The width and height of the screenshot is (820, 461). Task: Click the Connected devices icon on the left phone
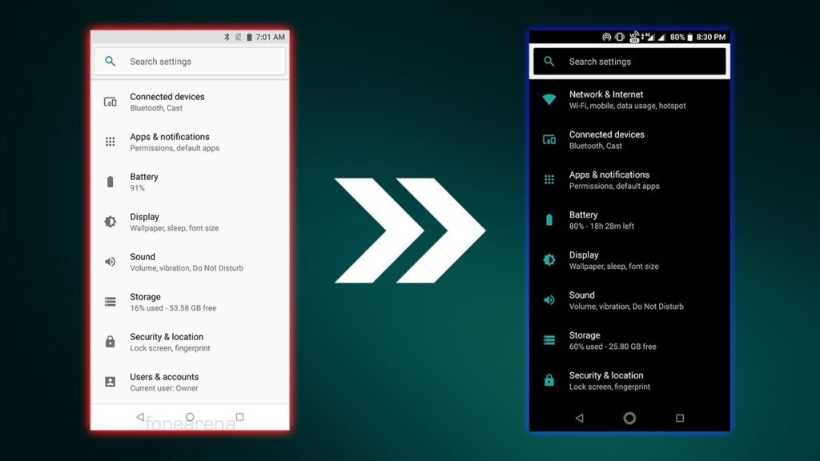[110, 101]
